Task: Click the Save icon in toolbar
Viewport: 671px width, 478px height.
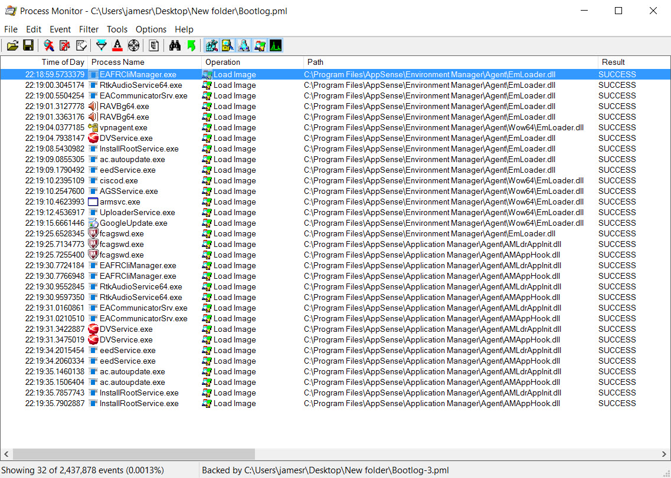Action: coord(29,45)
